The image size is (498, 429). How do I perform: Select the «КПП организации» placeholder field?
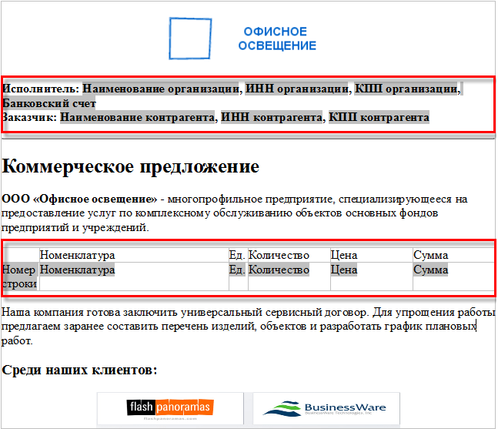[406, 88]
